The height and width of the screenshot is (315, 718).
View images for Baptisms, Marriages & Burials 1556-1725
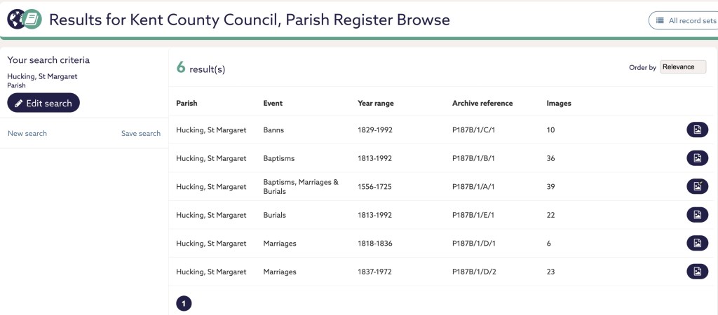click(x=697, y=186)
